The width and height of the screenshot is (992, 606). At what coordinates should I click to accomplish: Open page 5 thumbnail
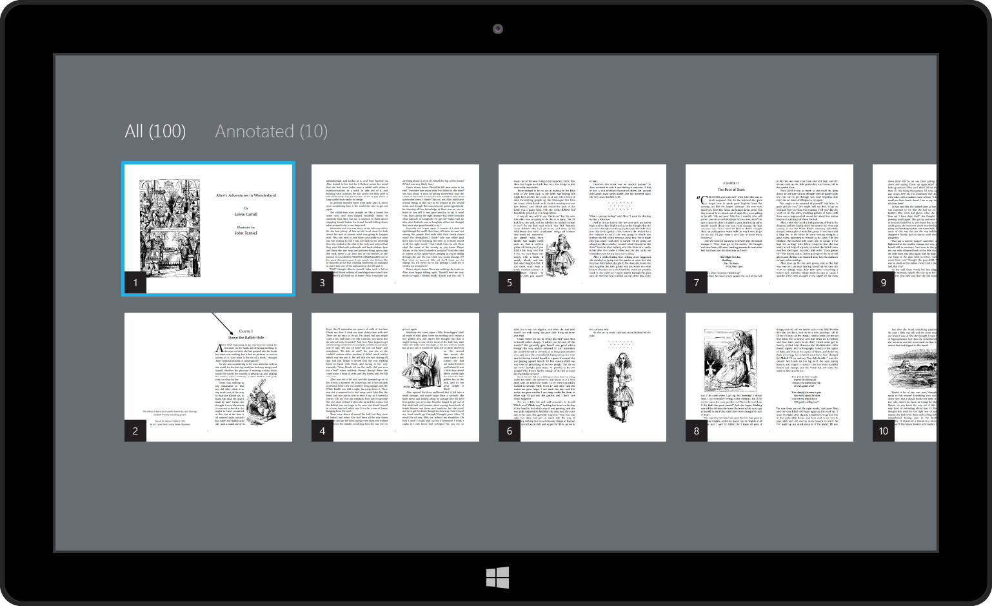(x=582, y=229)
